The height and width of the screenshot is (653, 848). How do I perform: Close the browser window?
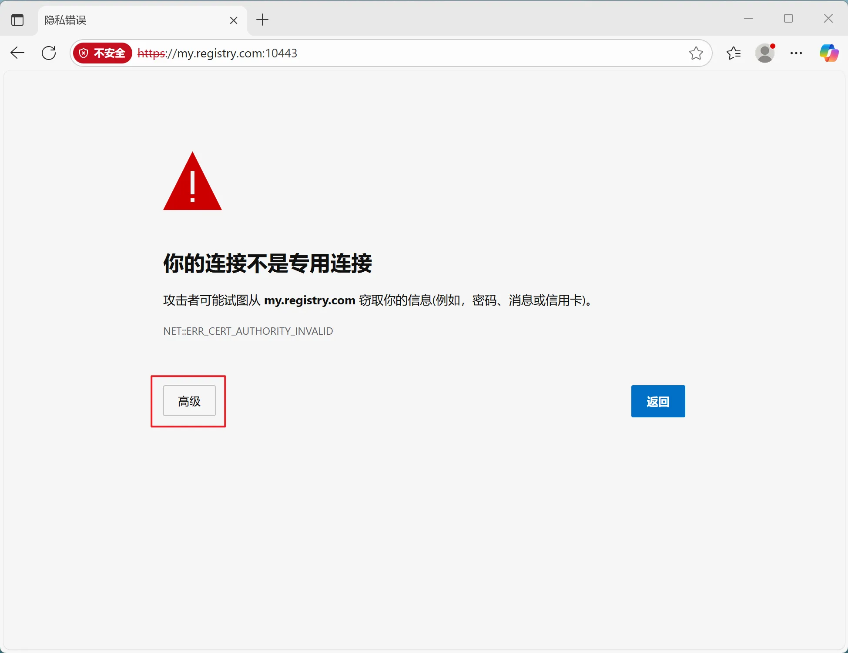click(828, 19)
